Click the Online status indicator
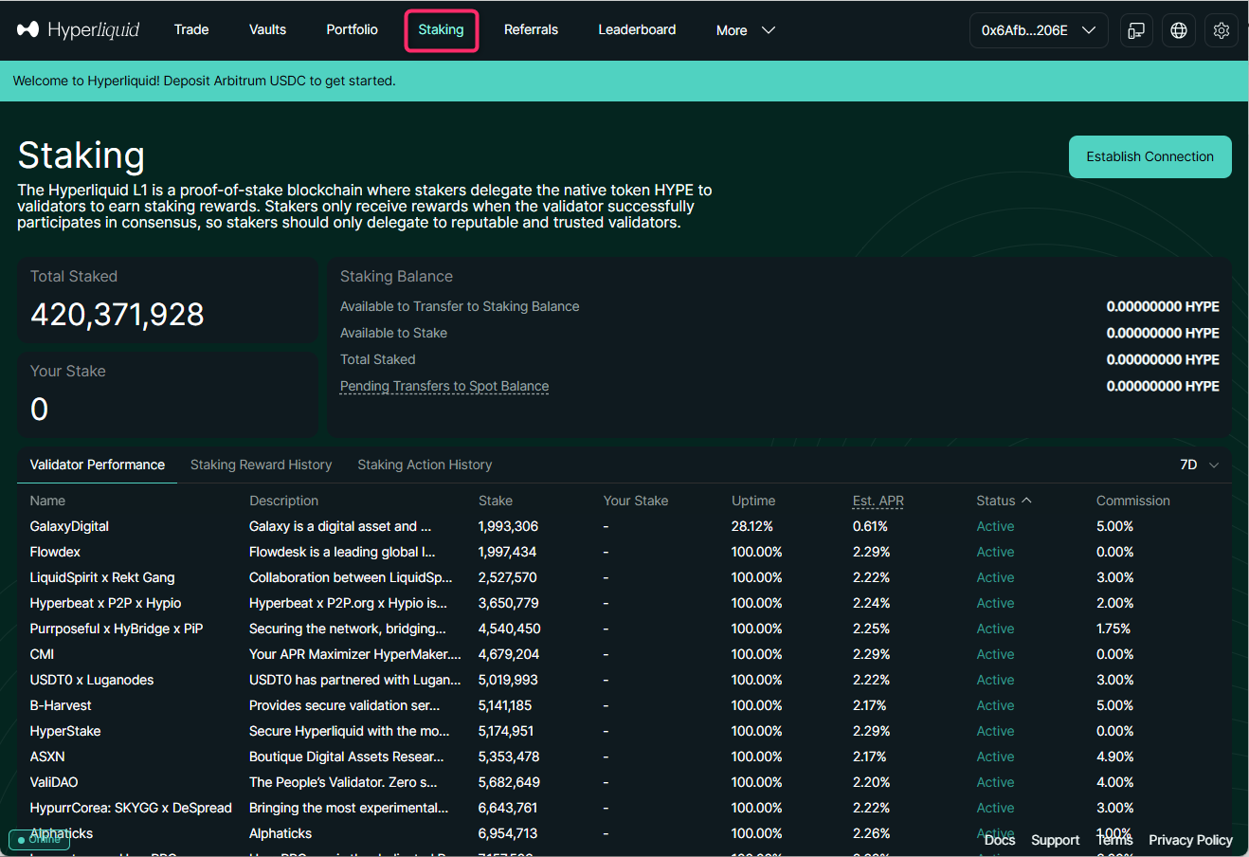 tap(39, 839)
